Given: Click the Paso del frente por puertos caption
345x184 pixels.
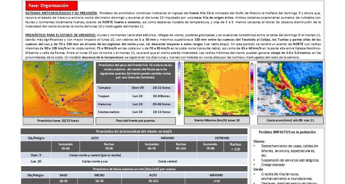Looking at the screenshot, I should [135, 121].
